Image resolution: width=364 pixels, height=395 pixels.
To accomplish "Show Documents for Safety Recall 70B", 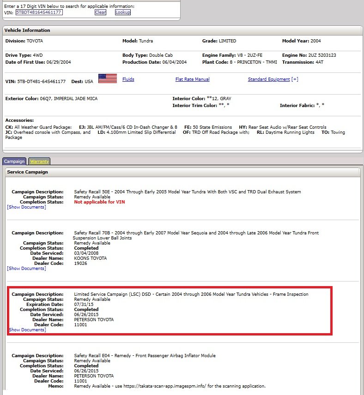I will pos(26,269).
